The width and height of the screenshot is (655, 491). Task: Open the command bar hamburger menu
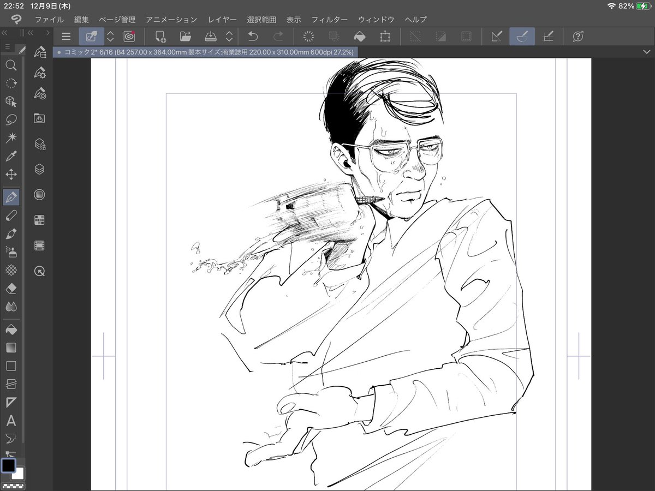click(x=66, y=37)
